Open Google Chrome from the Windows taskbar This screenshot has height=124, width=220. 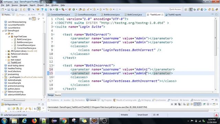pos(64,121)
